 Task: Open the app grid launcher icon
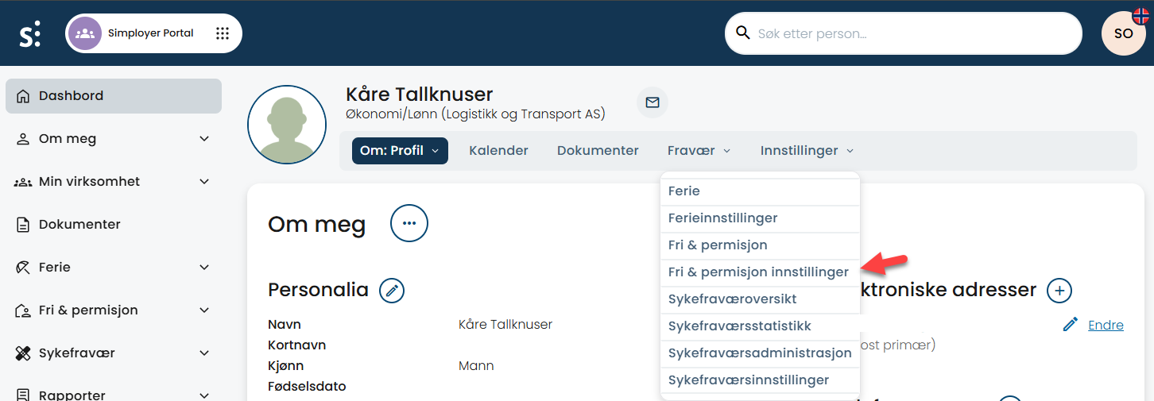(x=223, y=33)
